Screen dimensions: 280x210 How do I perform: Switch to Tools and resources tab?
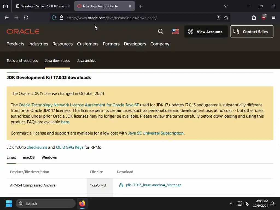[x=22, y=60]
